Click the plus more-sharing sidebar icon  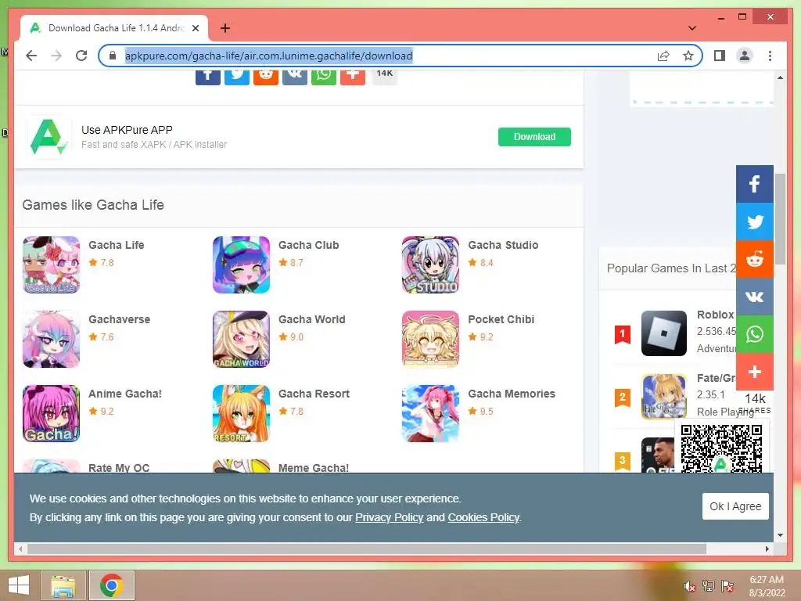click(755, 372)
